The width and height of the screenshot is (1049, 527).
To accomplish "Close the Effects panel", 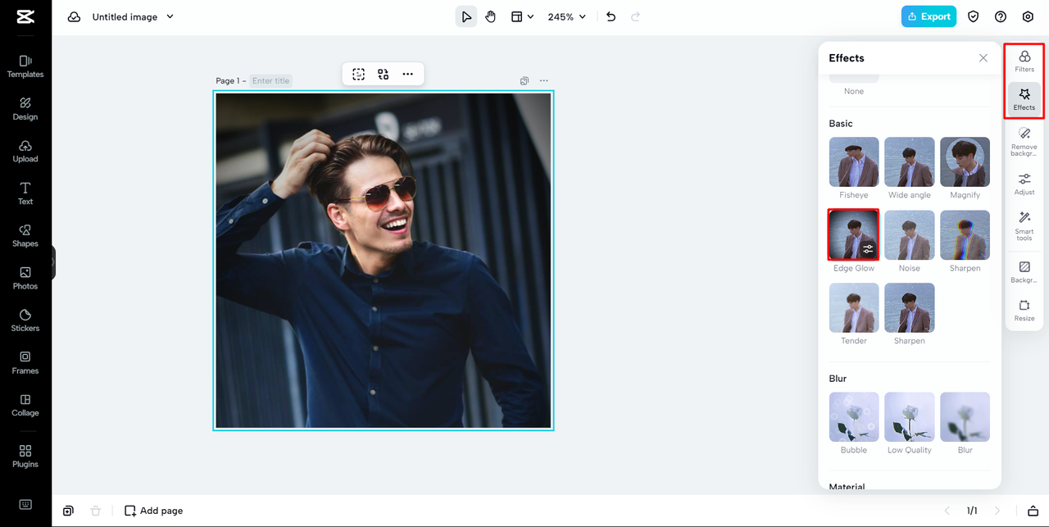I will (x=983, y=58).
